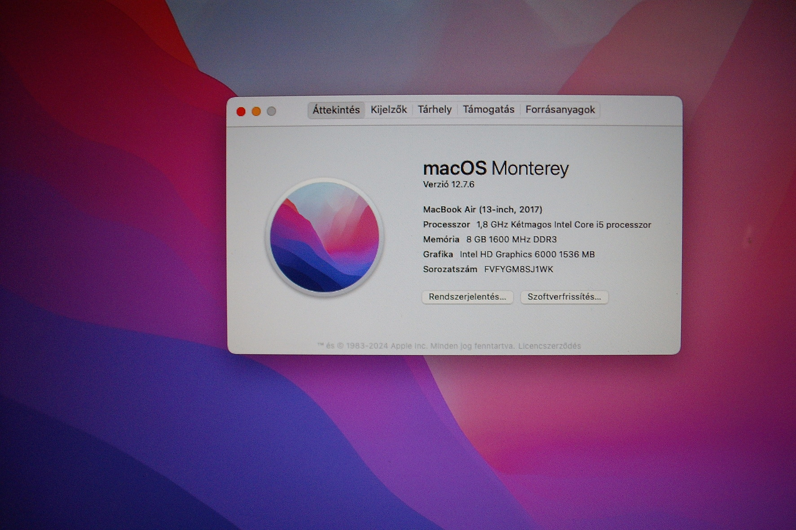Click the Memória label
This screenshot has height=530, width=796.
441,239
